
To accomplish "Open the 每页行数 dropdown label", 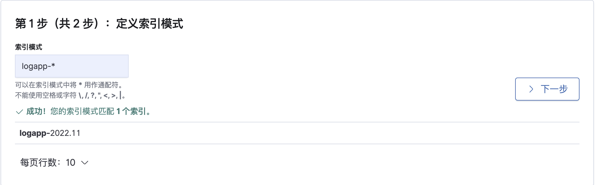I will coord(38,163).
